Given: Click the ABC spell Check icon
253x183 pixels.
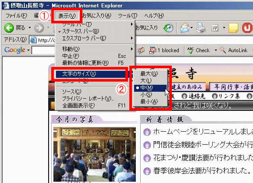Looking at the screenshot, I should 191,50.
